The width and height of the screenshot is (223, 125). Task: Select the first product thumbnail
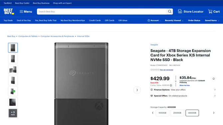pyautogui.click(x=13, y=48)
